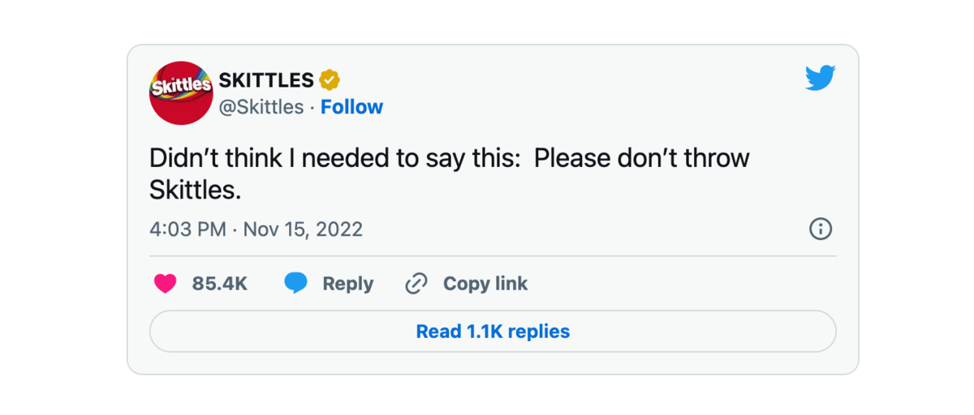Click the 4:03 PM time in the timestamp
This screenshot has height=415, width=974.
pos(187,229)
